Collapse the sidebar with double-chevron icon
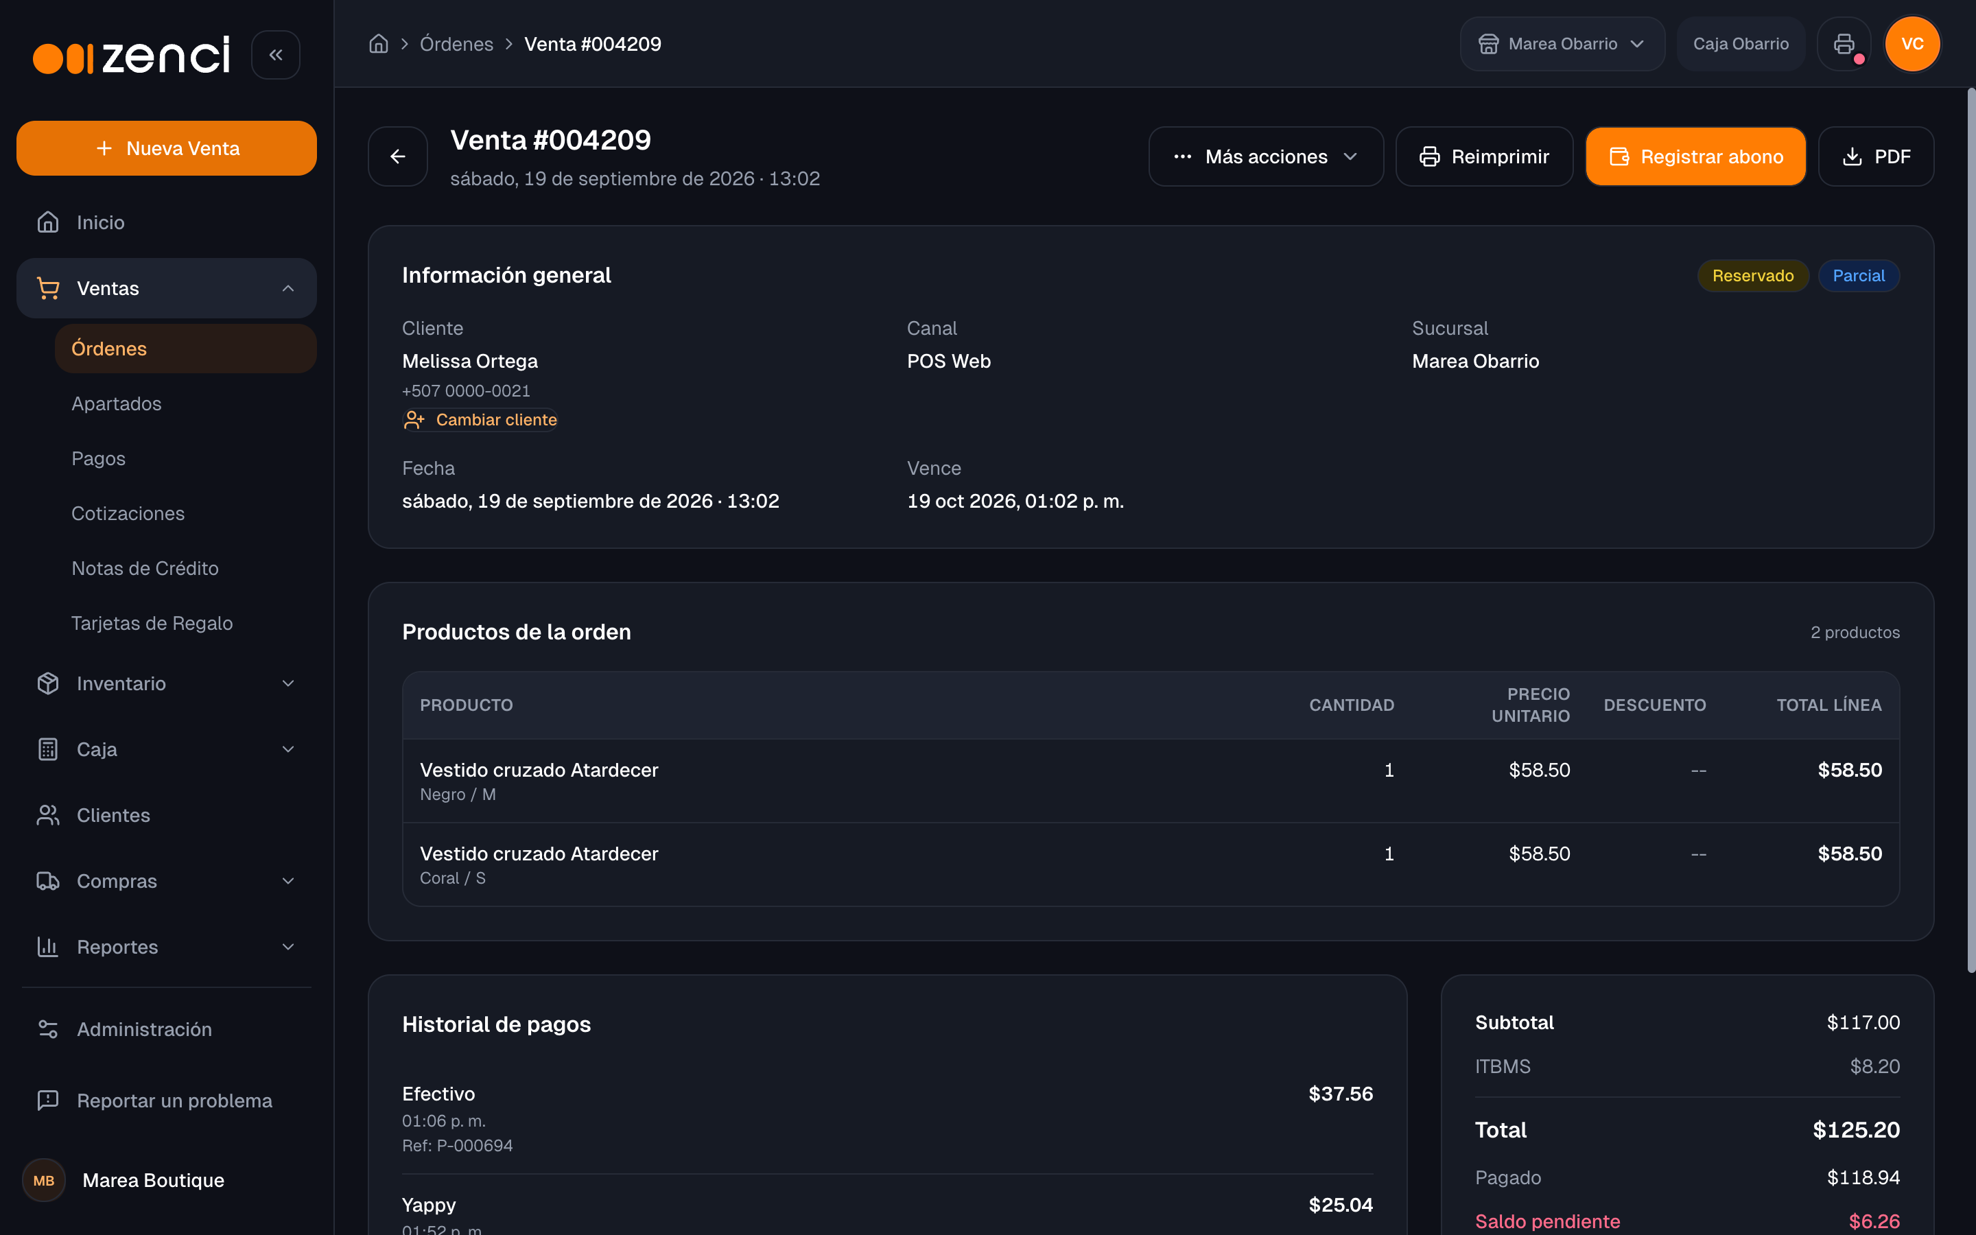The image size is (1976, 1235). pos(275,55)
